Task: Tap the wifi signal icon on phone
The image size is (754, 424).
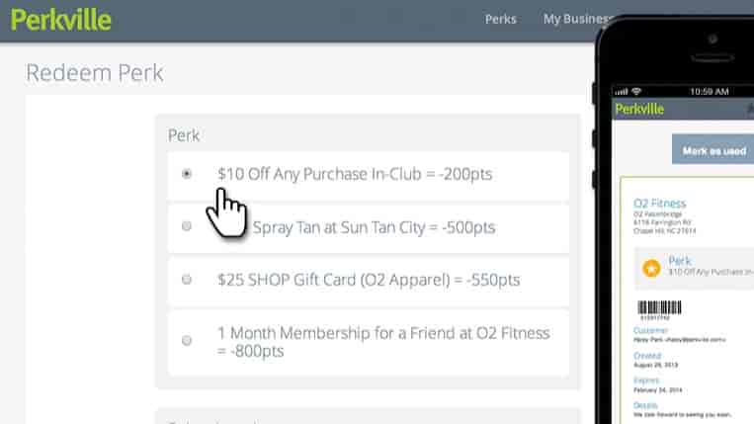Action: [x=636, y=91]
